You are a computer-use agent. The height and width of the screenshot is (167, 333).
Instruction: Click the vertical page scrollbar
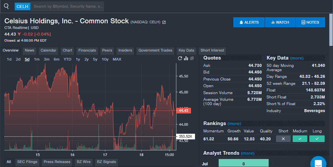tap(331, 30)
